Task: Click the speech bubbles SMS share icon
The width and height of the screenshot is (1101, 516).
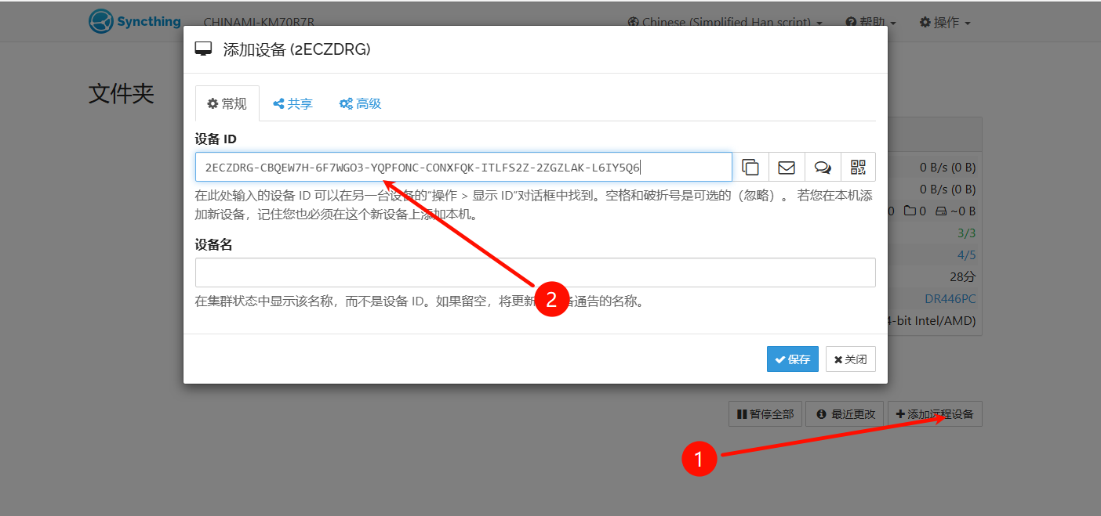Action: tap(823, 167)
